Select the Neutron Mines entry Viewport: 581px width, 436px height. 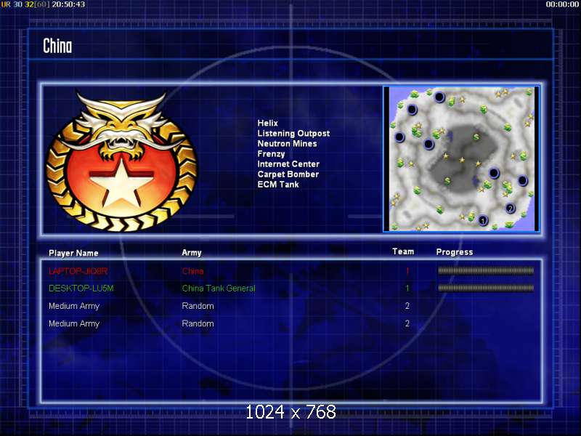(x=287, y=143)
